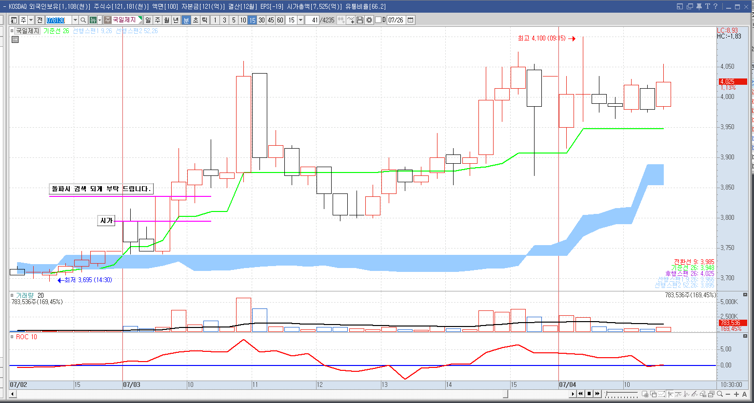The width and height of the screenshot is (754, 403).
Task: Switch to daily (일) chart period
Action: click(148, 20)
